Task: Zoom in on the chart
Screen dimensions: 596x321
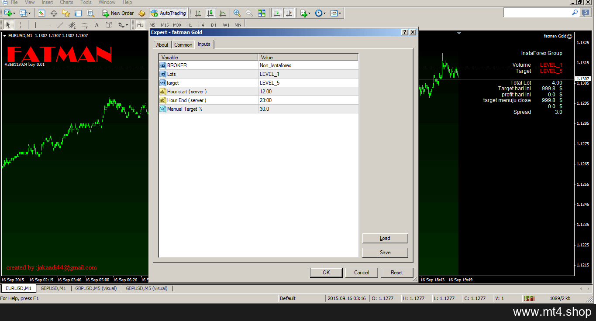Action: (x=237, y=13)
